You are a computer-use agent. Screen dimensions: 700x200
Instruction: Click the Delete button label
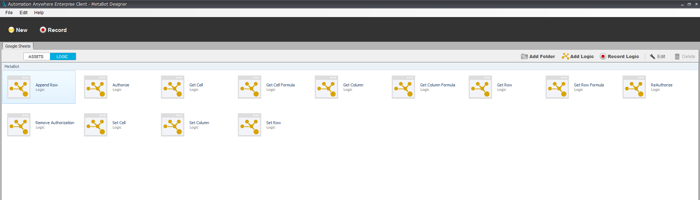688,57
